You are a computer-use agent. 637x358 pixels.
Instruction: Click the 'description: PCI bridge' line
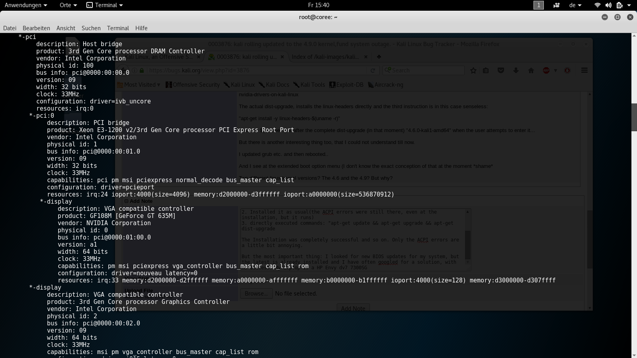[88, 123]
